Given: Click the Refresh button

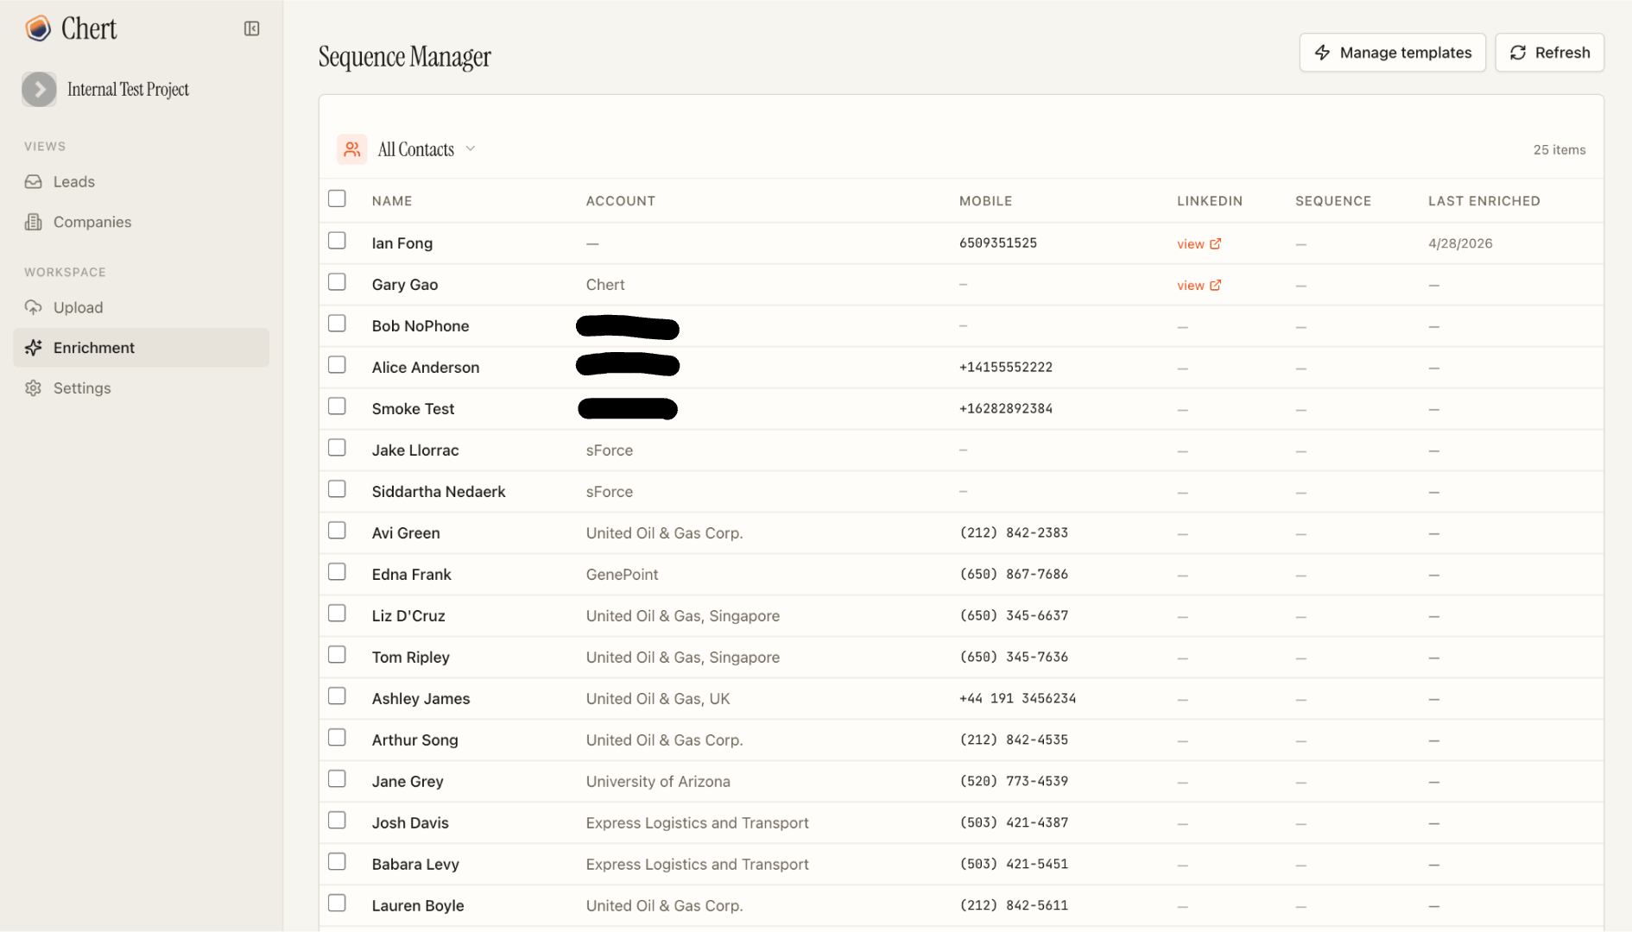Looking at the screenshot, I should 1549,53.
